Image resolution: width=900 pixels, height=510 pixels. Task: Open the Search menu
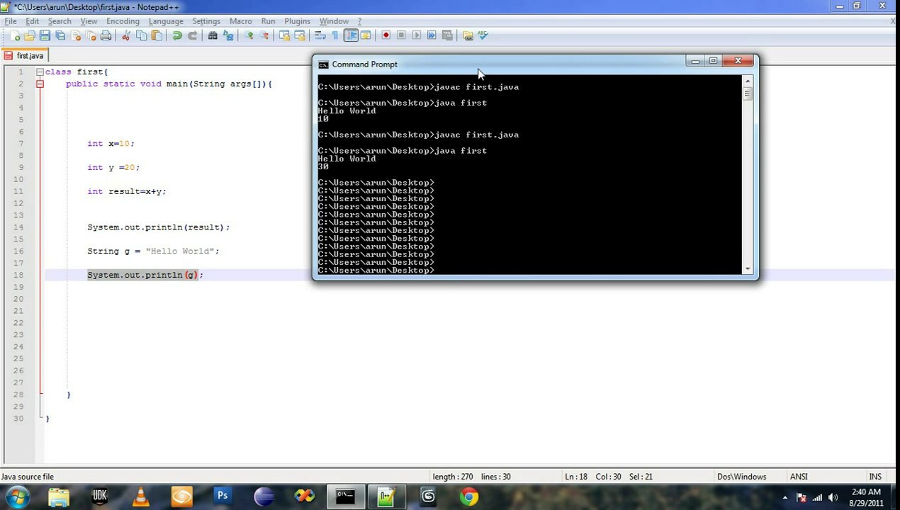click(x=60, y=21)
